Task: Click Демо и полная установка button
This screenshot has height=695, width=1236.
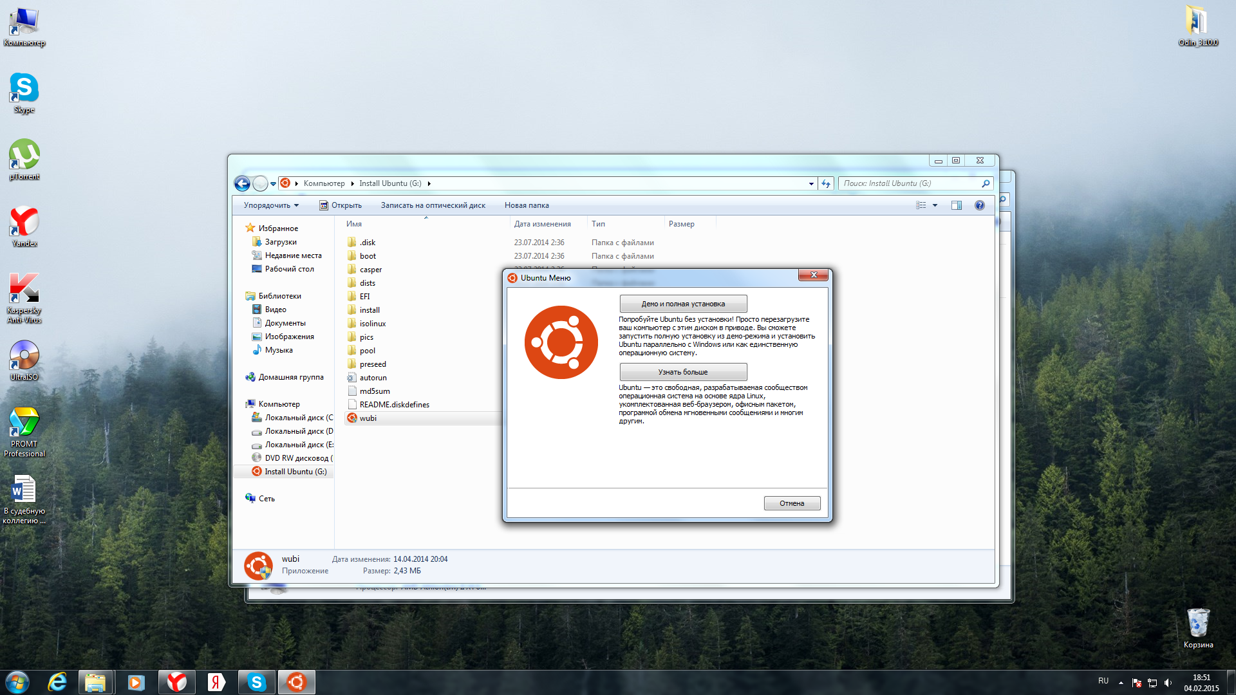Action: pos(683,304)
